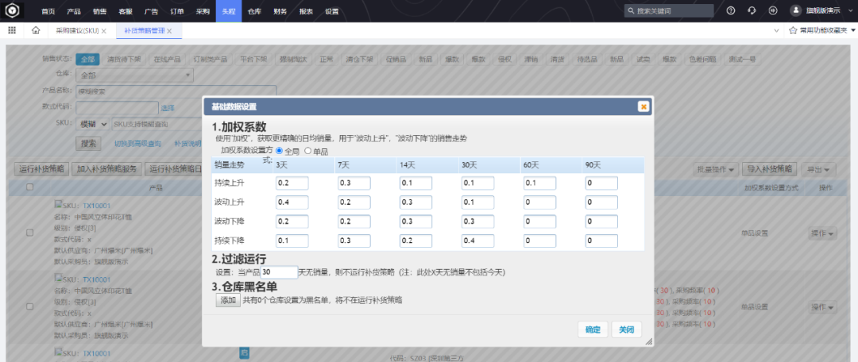Switch to the 采购建议(SKU) tab

tap(76, 31)
